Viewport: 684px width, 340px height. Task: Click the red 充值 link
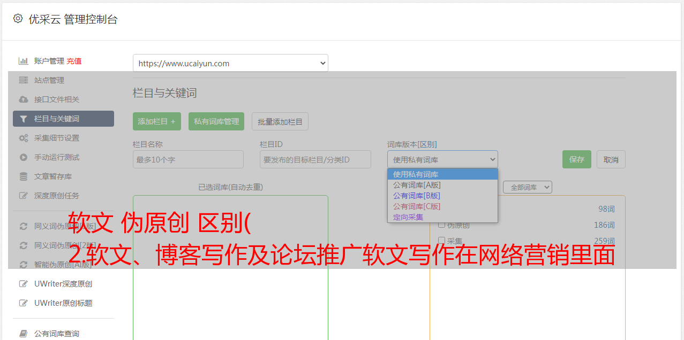pos(74,61)
